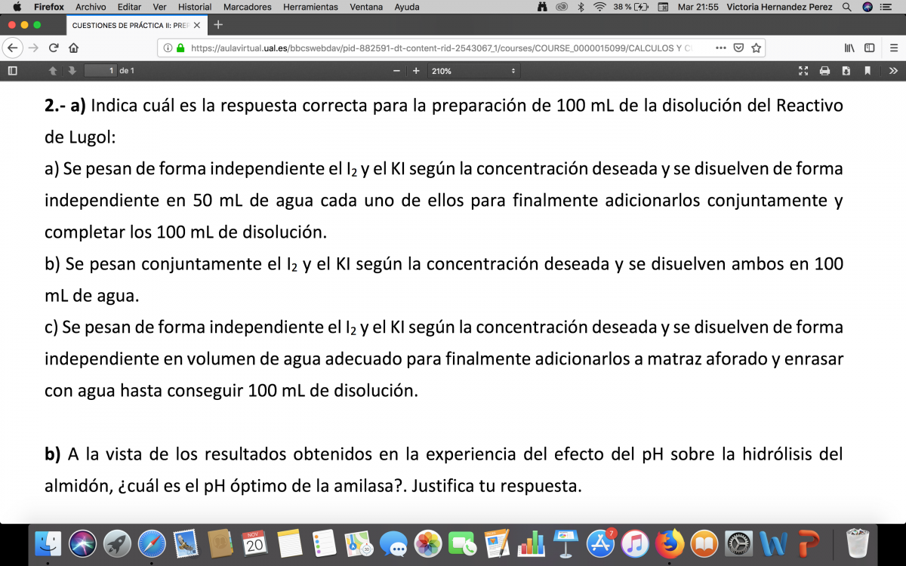Expand the PDF tools chevron menu
This screenshot has height=566, width=906.
pos(893,71)
